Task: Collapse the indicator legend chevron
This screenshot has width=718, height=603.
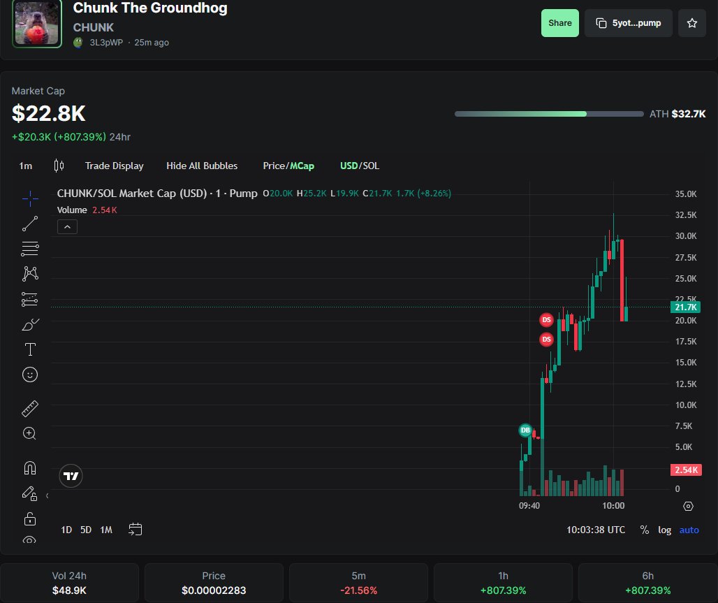Action: tap(67, 227)
